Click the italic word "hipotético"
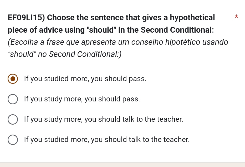This screenshot has width=245, height=167. pos(182,42)
